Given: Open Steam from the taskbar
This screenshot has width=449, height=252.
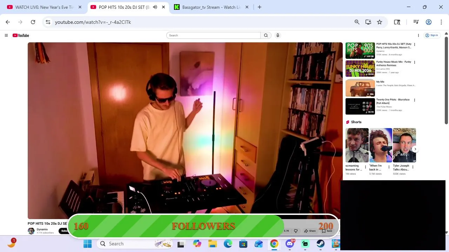Looking at the screenshot, I should tap(320, 244).
